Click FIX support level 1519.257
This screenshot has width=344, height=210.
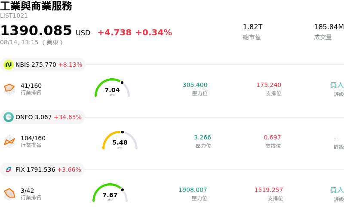268,190
